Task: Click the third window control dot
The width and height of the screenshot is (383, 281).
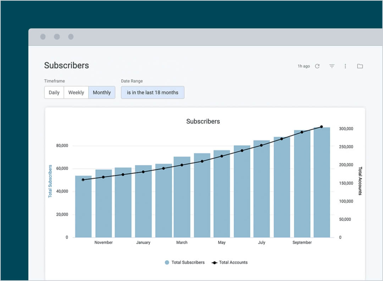Action: click(71, 37)
